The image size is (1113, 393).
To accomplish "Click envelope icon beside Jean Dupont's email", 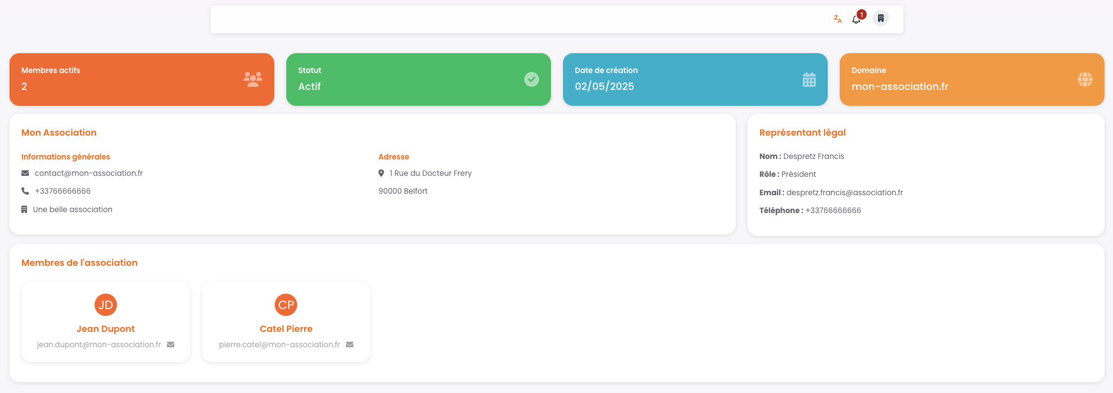I will point(171,345).
